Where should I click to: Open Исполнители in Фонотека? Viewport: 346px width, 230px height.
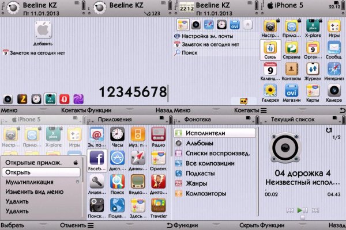[215, 133]
